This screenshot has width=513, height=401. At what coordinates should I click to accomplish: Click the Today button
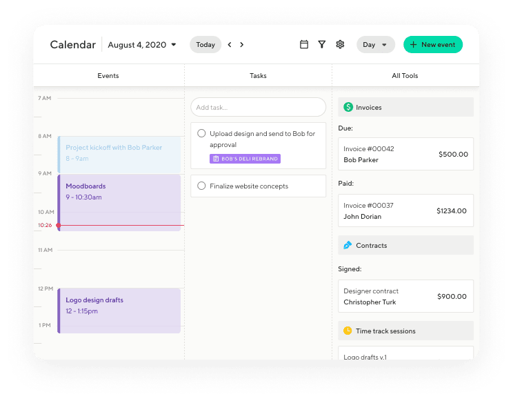205,45
